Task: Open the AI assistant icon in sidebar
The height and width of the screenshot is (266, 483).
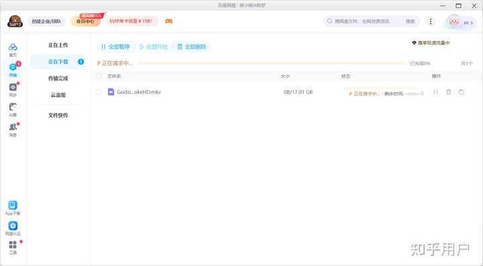Action: pos(13,107)
